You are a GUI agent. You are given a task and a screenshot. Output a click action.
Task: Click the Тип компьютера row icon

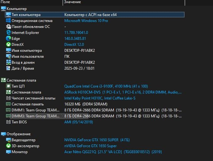pos(8,15)
